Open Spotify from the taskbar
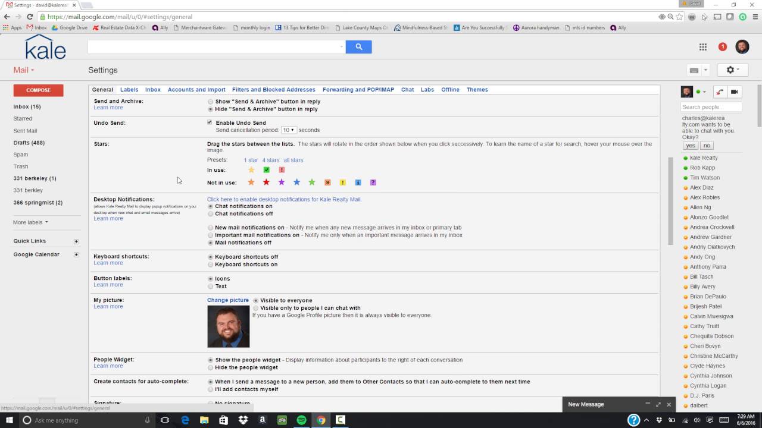762x428 pixels. point(301,420)
